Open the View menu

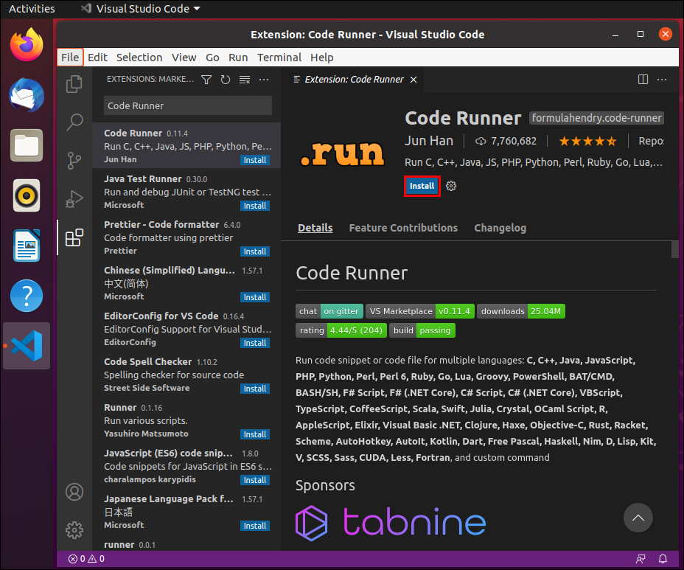(184, 58)
